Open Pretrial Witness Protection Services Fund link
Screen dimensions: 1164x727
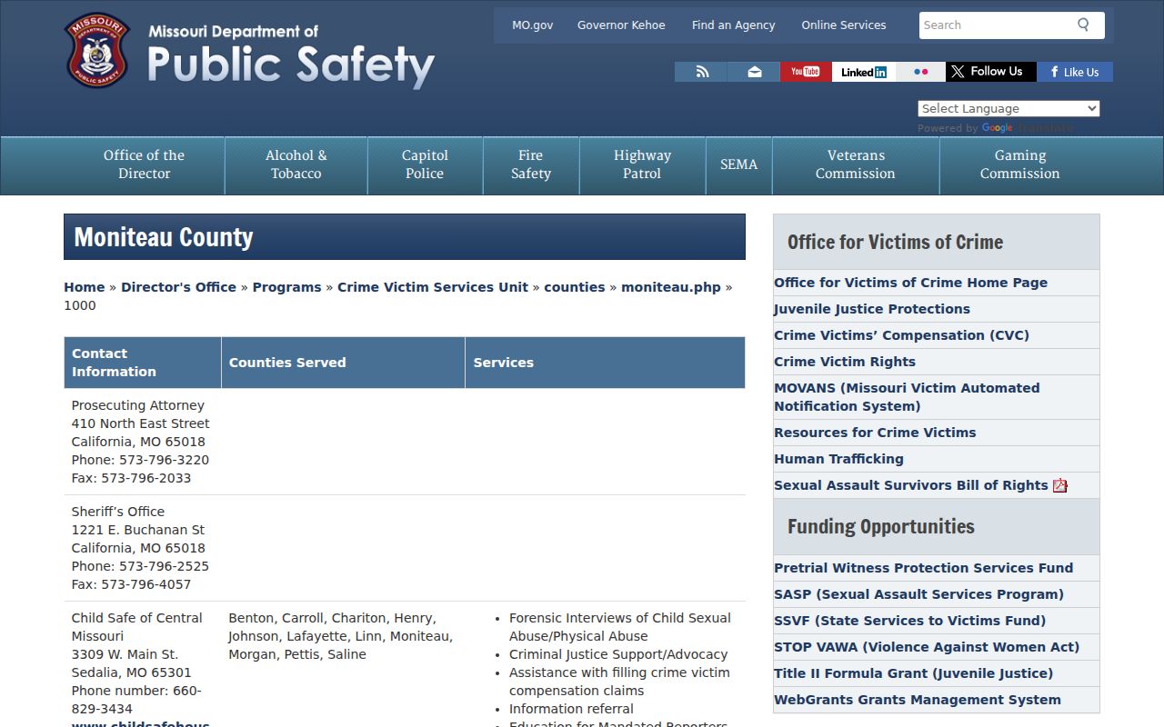click(x=923, y=568)
